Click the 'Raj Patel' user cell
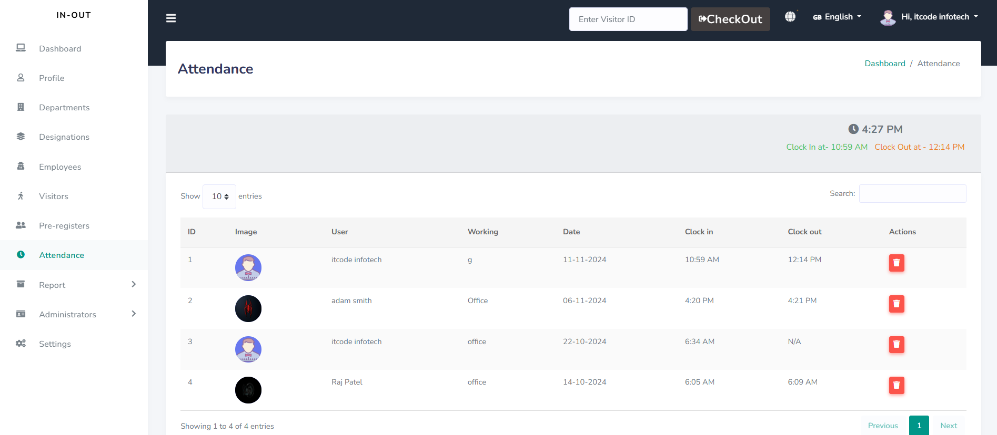This screenshot has height=435, width=997. coord(347,382)
